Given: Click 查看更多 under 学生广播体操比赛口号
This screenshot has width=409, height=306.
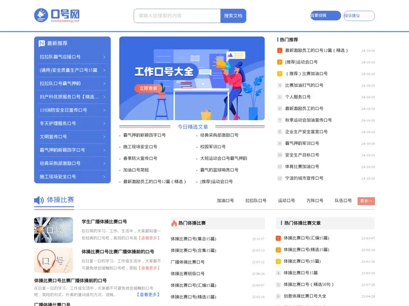Looking at the screenshot, I should pyautogui.click(x=149, y=238).
